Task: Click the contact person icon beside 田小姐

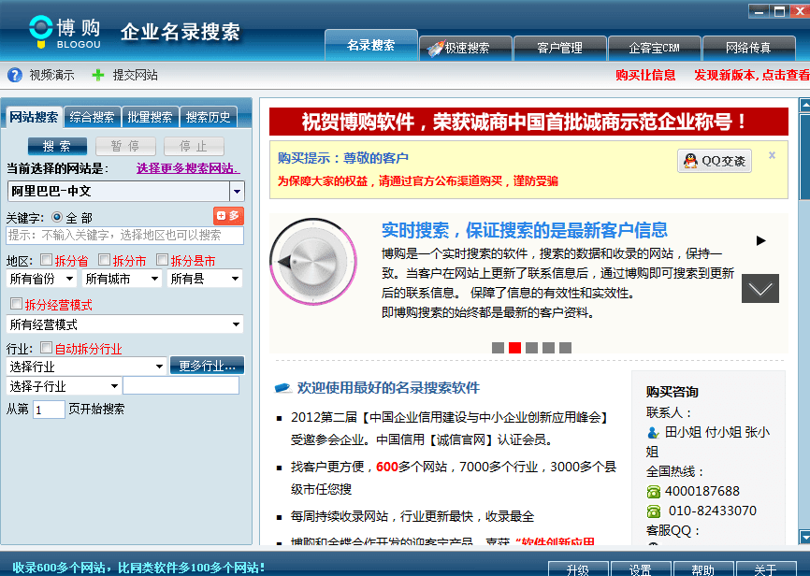Action: click(653, 432)
